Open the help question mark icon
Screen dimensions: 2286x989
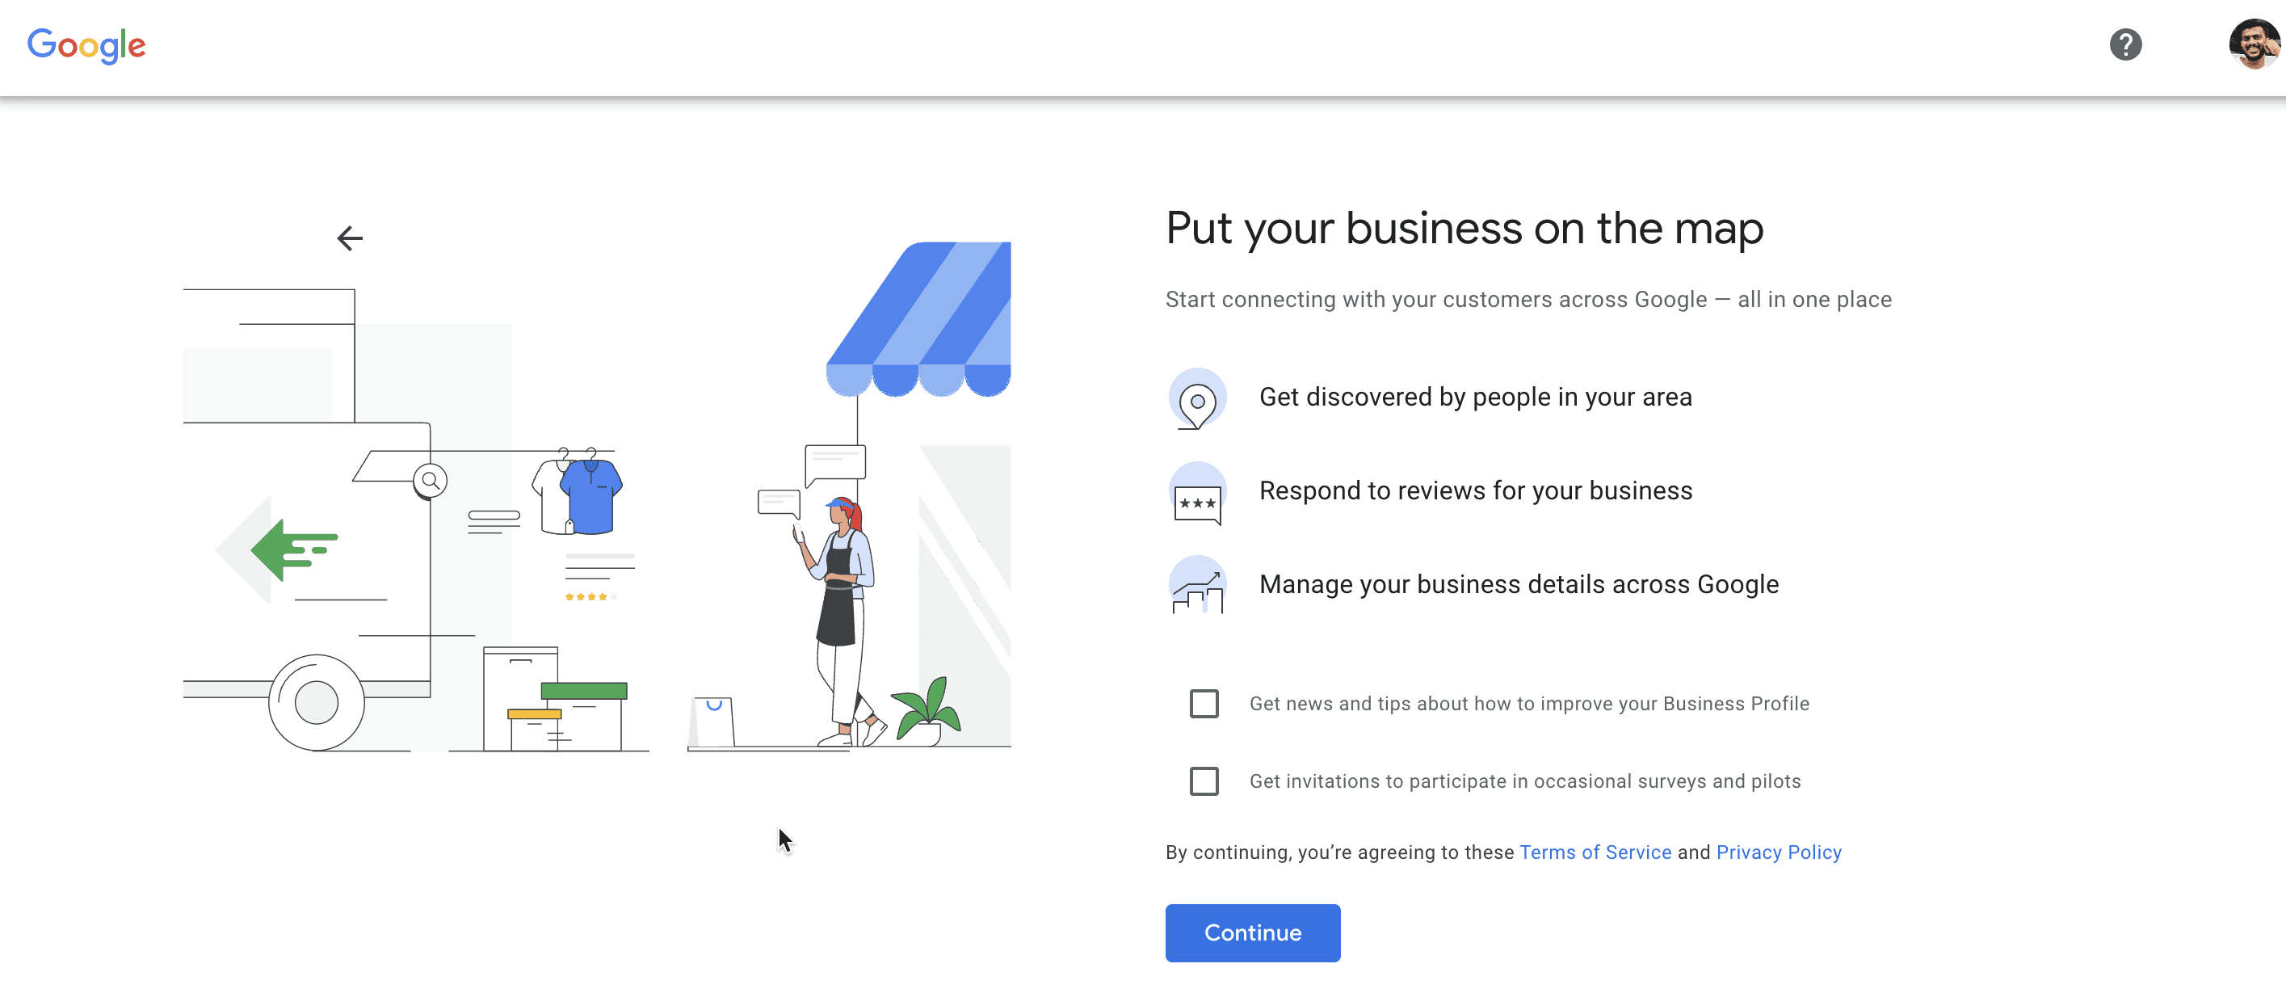click(2124, 44)
